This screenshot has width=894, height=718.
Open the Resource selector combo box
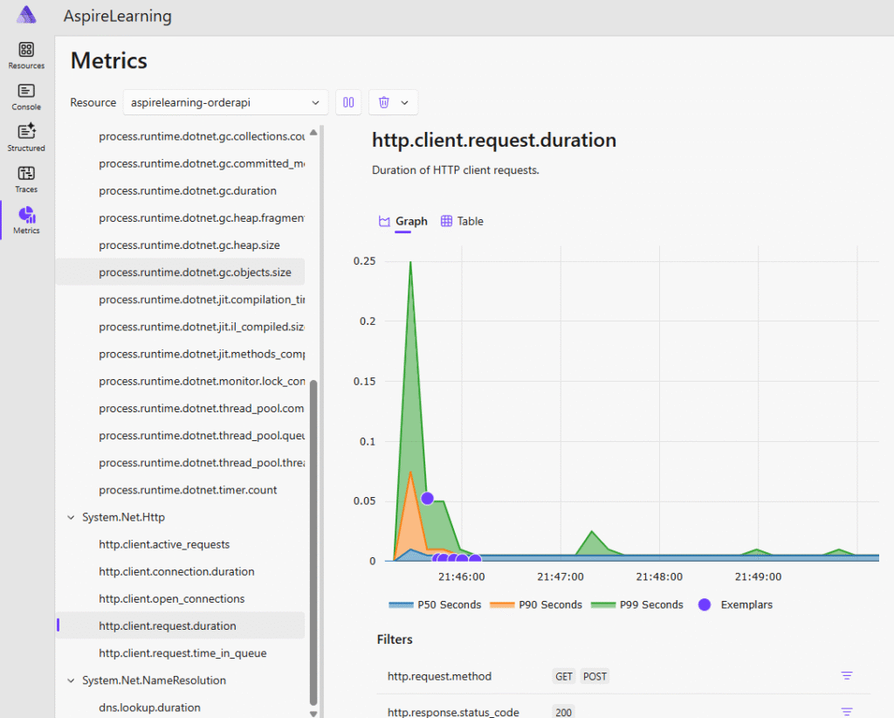pyautogui.click(x=225, y=103)
